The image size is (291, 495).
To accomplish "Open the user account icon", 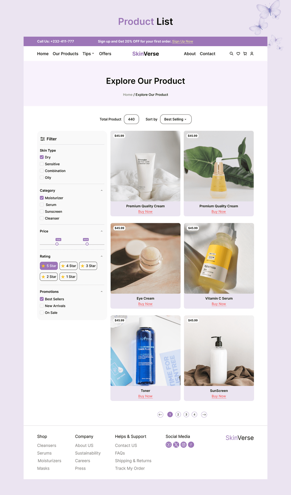I will [252, 54].
